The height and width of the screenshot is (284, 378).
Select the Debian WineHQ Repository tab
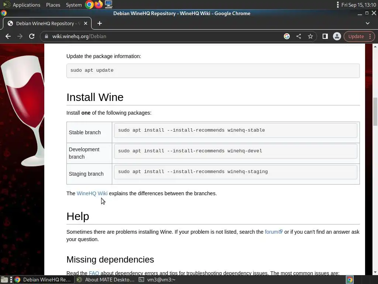point(47,23)
